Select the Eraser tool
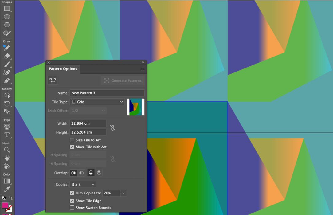This screenshot has height=215, width=333. click(7, 56)
